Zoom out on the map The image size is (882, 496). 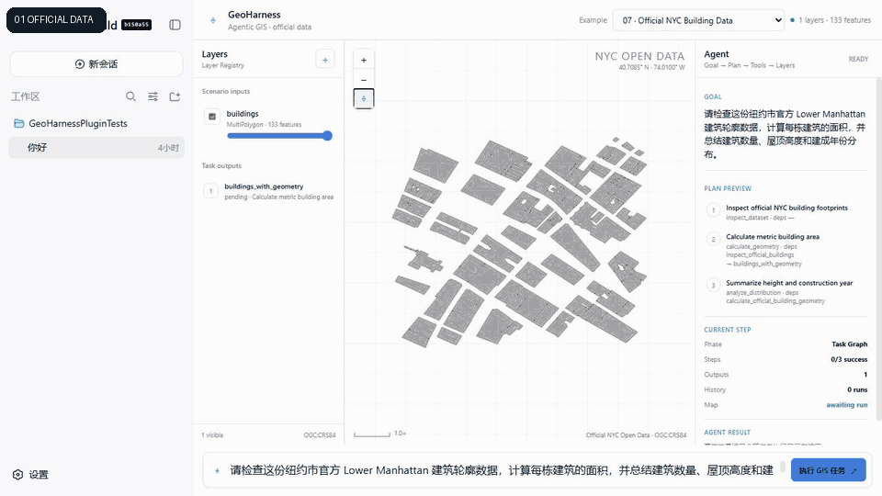tap(364, 80)
